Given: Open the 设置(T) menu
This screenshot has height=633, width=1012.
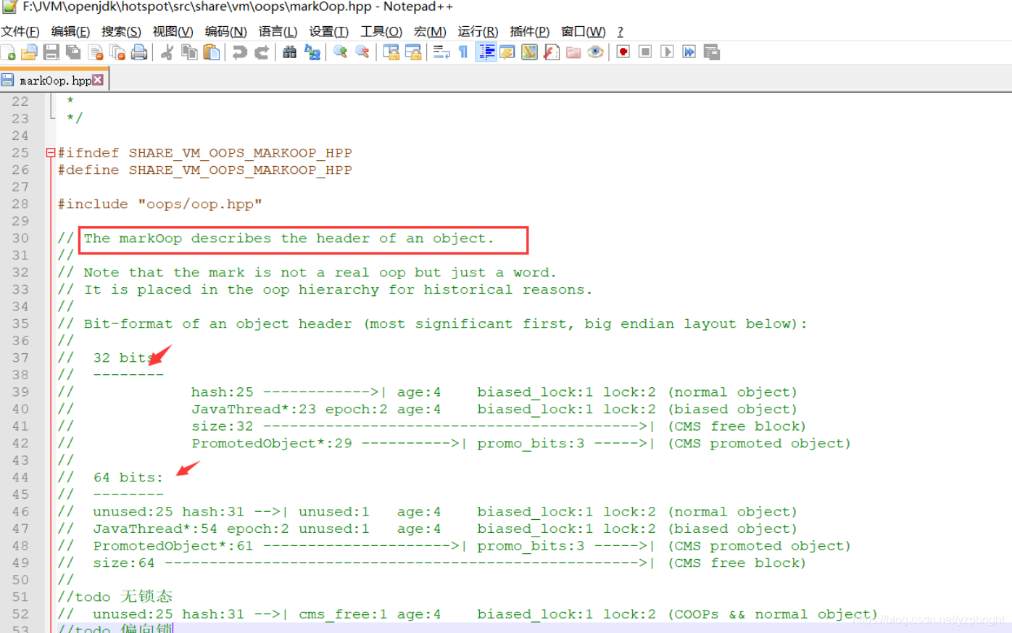Looking at the screenshot, I should coord(328,31).
